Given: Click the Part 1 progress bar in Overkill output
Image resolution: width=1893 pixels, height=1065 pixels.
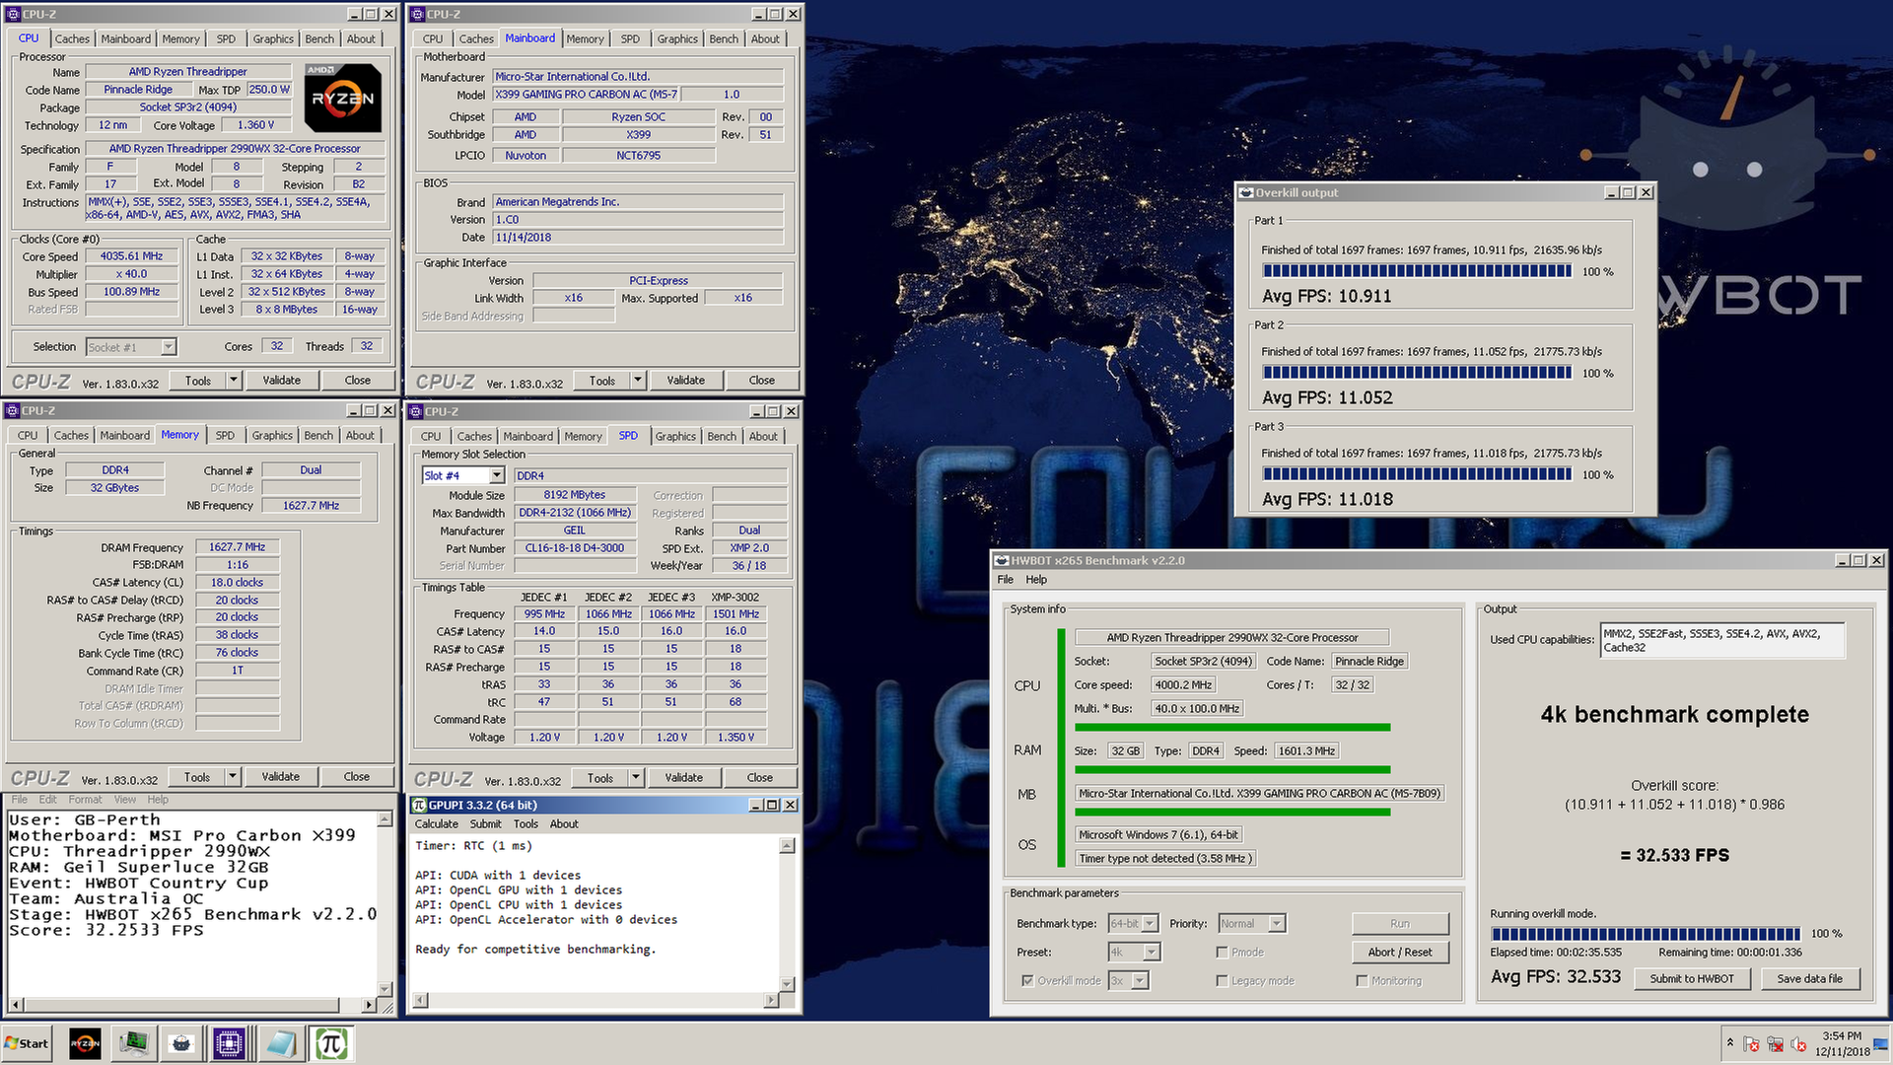Looking at the screenshot, I should [1417, 271].
